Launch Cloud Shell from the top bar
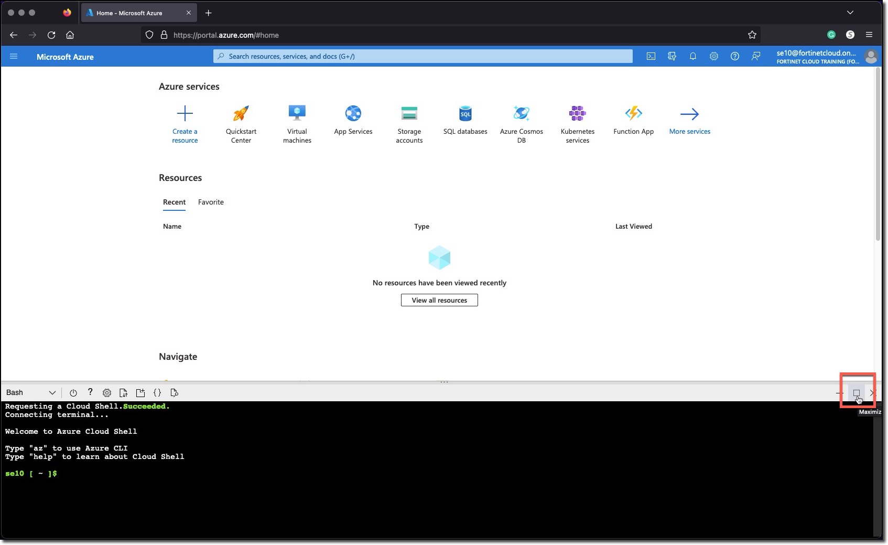The width and height of the screenshot is (888, 545). 651,56
